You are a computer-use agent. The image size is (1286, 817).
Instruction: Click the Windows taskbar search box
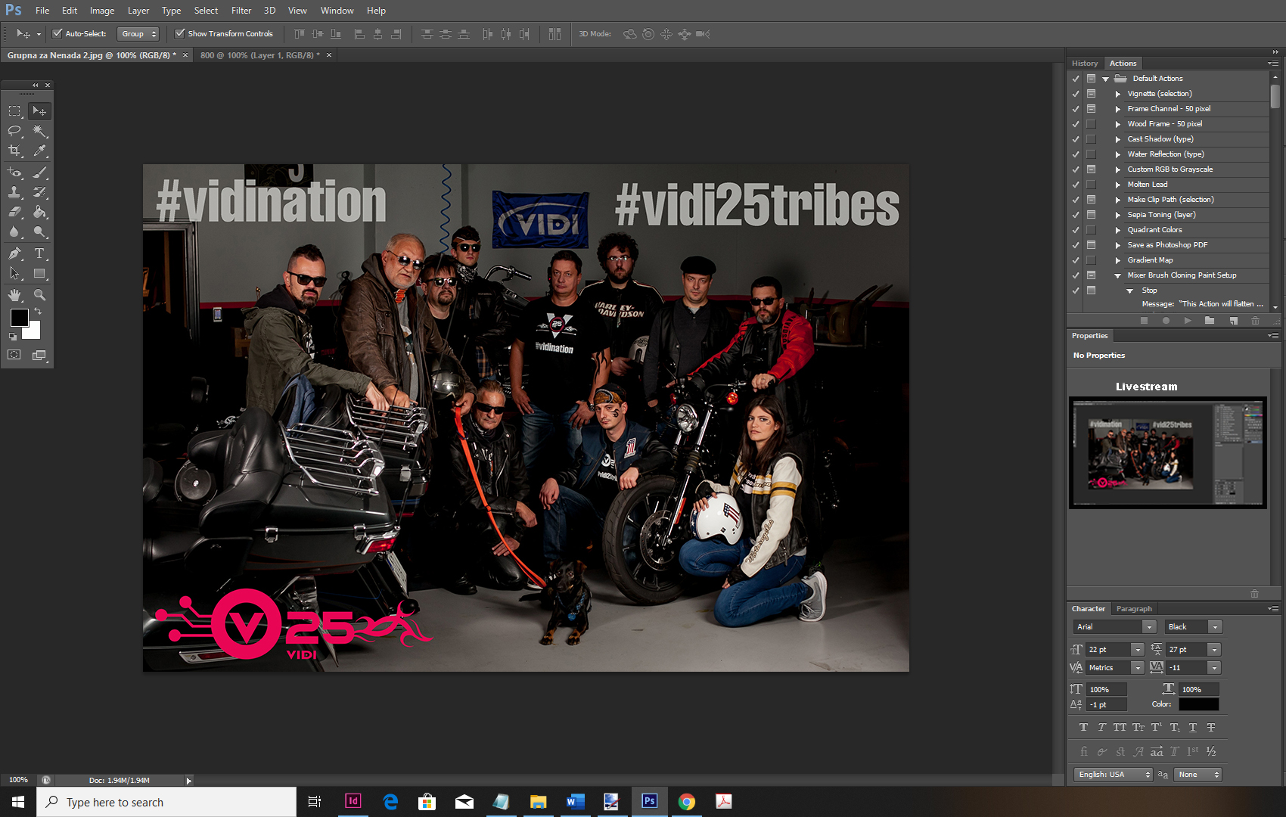click(x=166, y=802)
